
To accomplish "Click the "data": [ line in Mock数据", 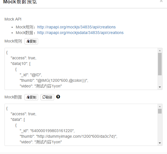I will tap(18, 120).
